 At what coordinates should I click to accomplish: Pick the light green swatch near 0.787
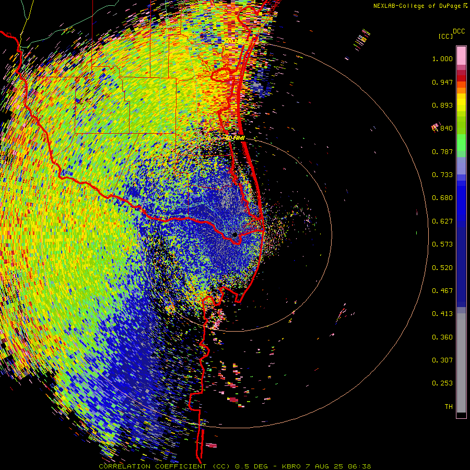(x=461, y=146)
